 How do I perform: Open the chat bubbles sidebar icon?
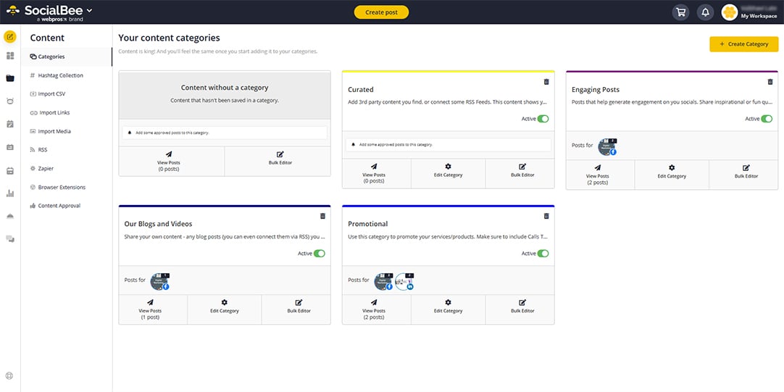pyautogui.click(x=10, y=239)
